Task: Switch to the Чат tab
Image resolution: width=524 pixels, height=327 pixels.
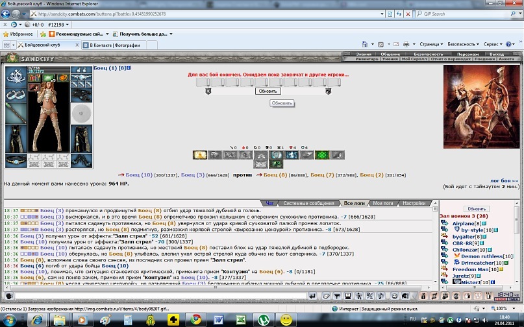Action: [269, 203]
